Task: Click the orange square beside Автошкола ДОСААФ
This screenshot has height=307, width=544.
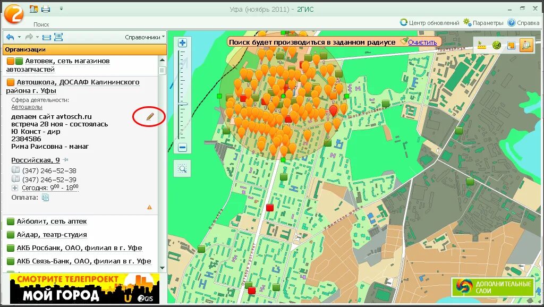Action: (x=11, y=82)
